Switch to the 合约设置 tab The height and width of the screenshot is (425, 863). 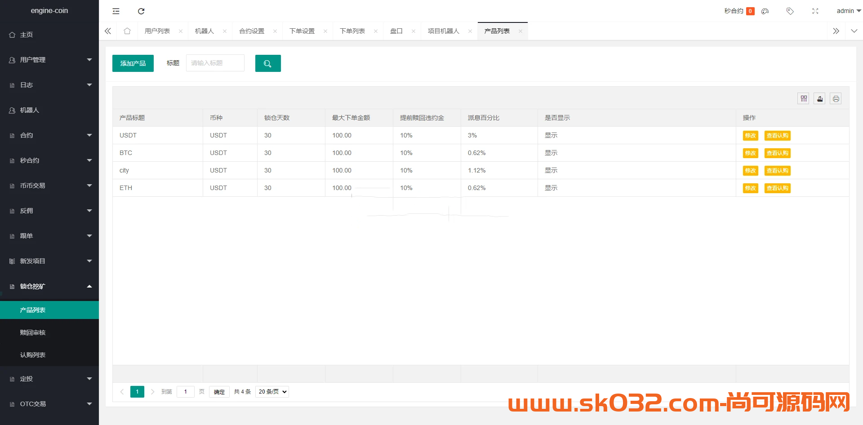point(252,31)
